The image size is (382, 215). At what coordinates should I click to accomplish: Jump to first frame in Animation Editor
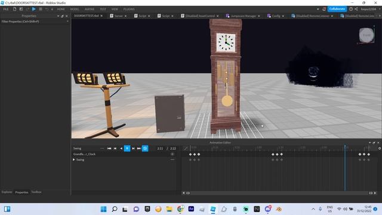point(109,149)
